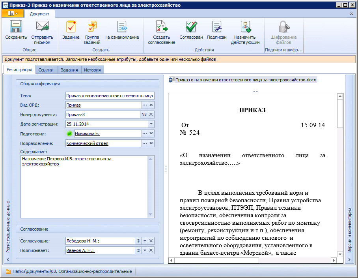The image size is (358, 278).
Task: Expand the registration date dropdown
Action: coord(151,124)
